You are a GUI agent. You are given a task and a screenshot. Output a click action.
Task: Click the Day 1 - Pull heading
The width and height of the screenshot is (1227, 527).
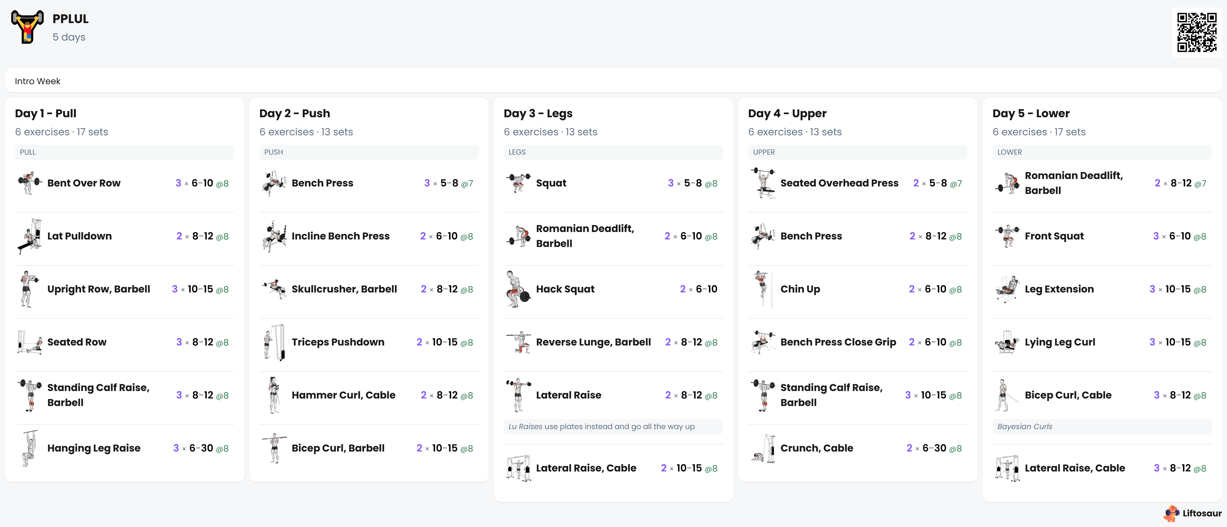click(45, 114)
